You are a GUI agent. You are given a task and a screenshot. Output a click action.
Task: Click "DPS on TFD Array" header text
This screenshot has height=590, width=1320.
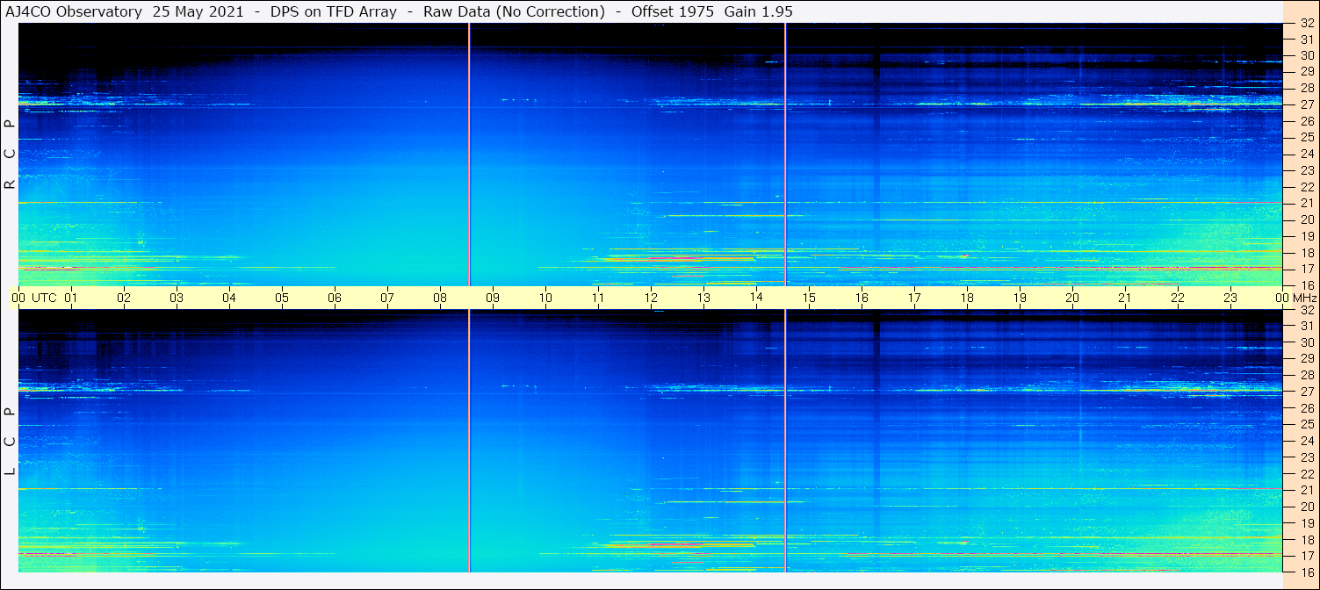(332, 11)
